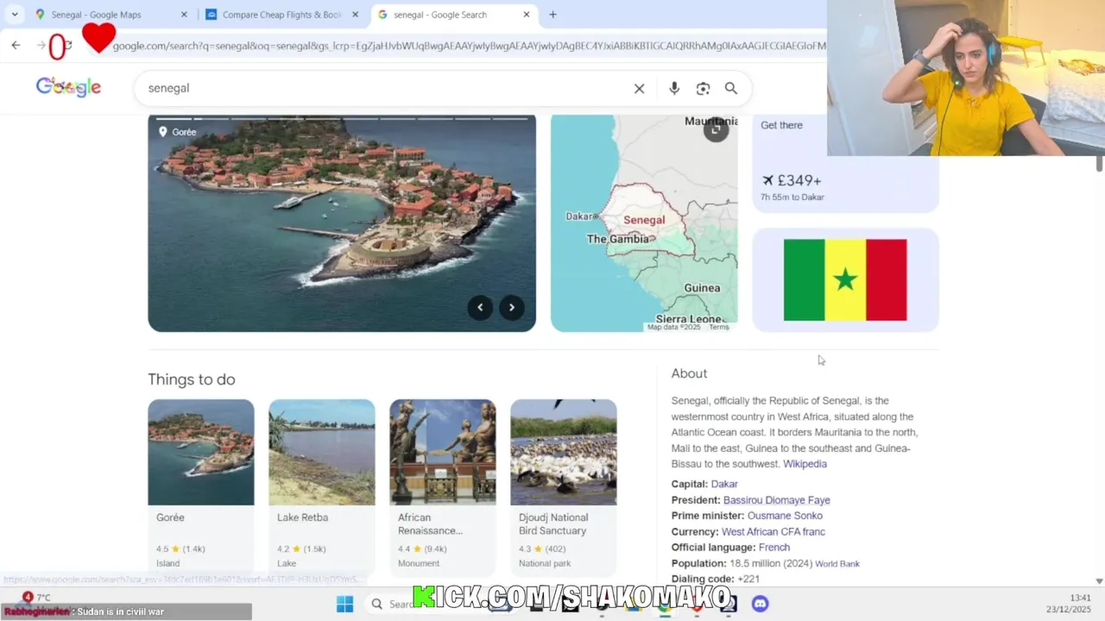Open the World Bank population source link
The height and width of the screenshot is (621, 1105).
(x=837, y=564)
